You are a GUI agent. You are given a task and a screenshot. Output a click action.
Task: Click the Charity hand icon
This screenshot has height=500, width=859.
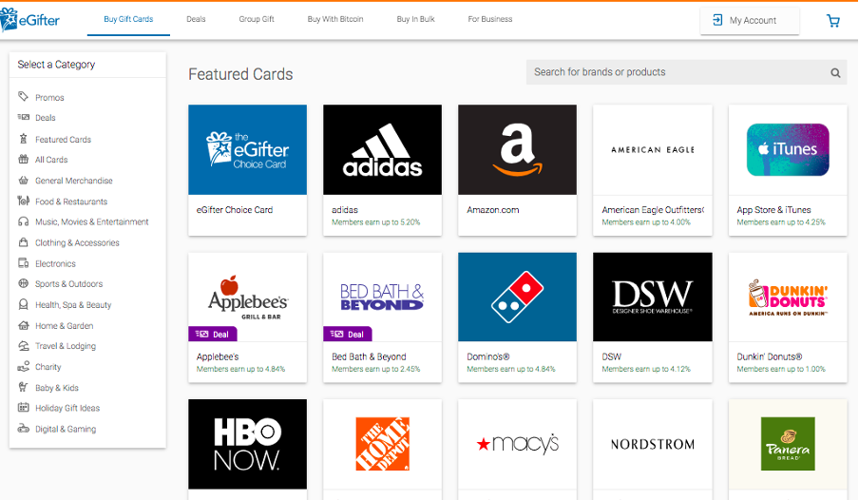pos(23,366)
